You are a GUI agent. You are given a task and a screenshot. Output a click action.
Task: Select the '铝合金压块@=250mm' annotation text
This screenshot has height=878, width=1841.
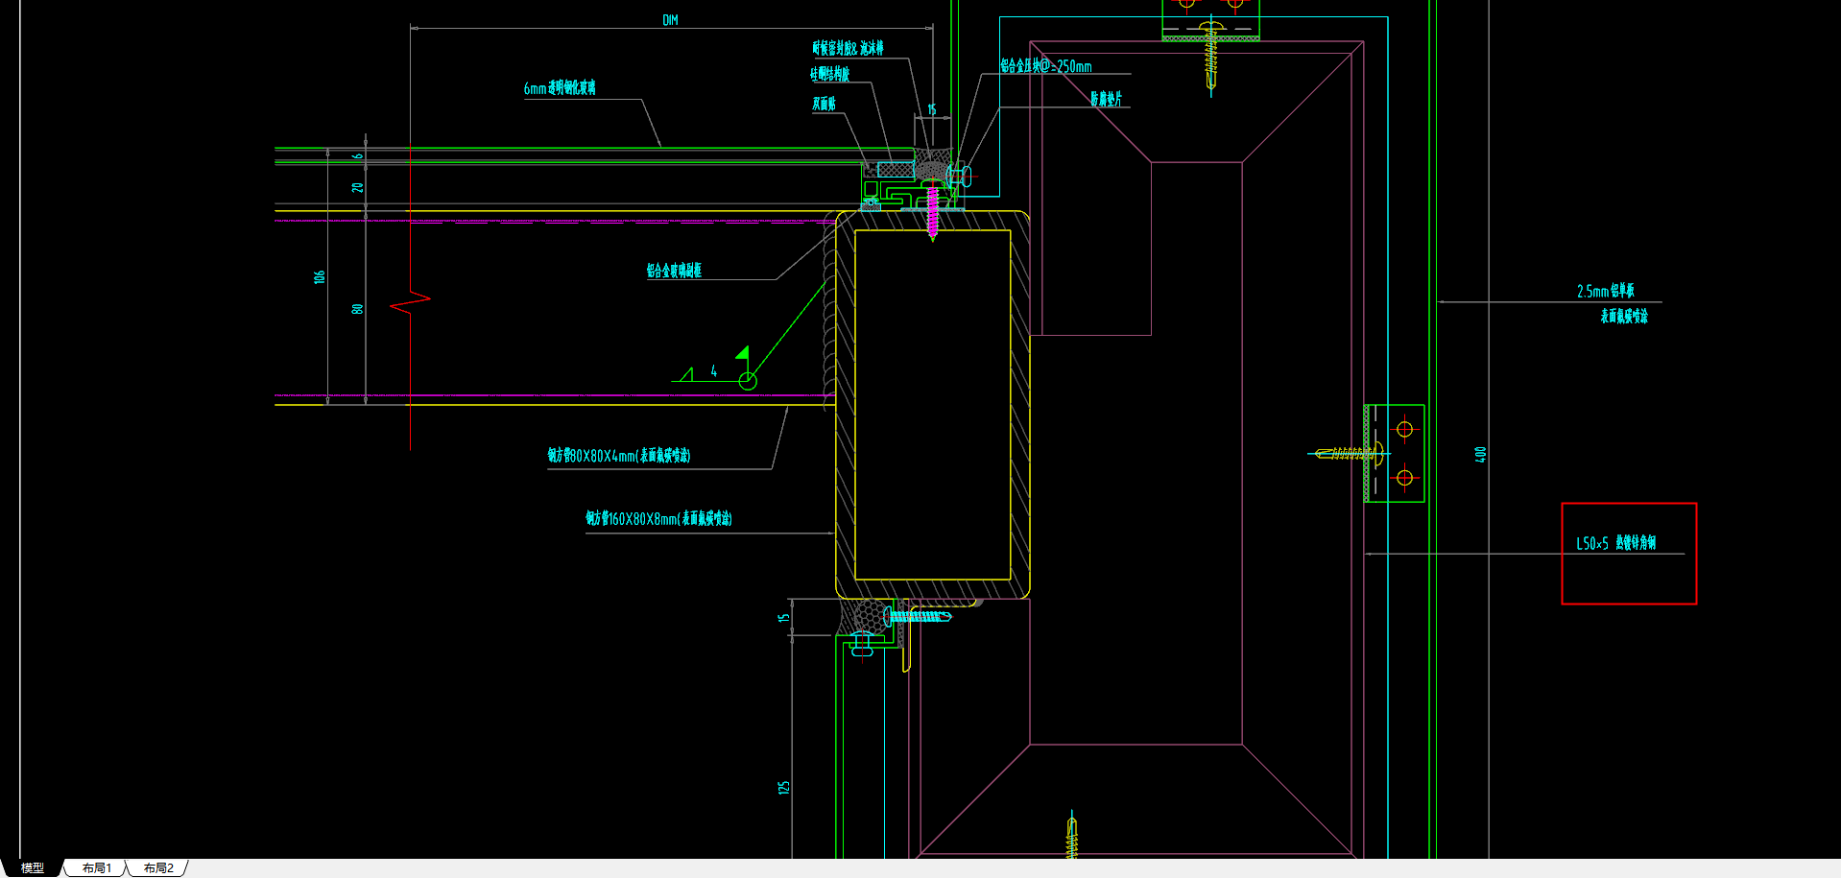[1046, 66]
